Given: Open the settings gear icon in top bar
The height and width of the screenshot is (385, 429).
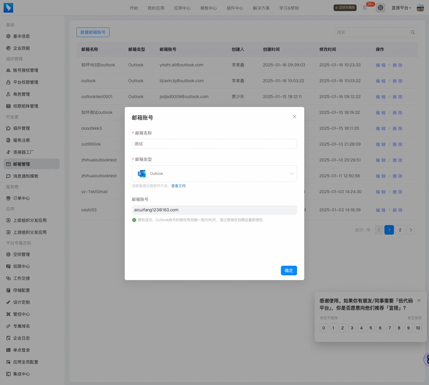Looking at the screenshot, I should tap(380, 8).
